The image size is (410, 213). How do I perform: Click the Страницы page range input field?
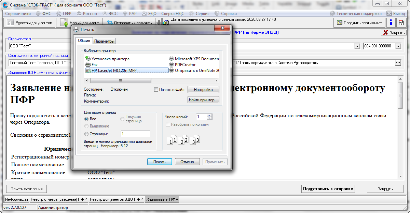click(x=136, y=134)
